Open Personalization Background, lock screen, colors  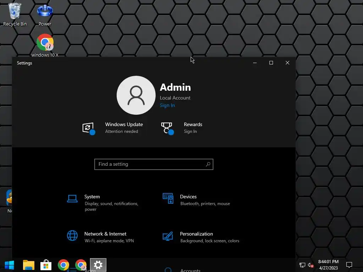pos(210,237)
